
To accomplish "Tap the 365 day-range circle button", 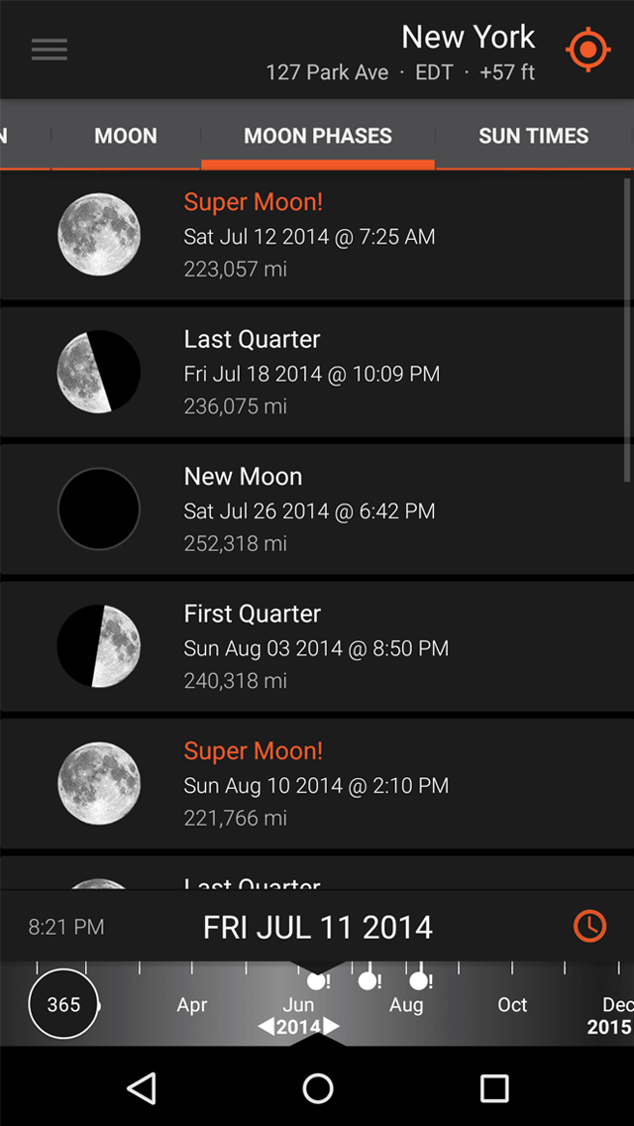I will 62,1004.
